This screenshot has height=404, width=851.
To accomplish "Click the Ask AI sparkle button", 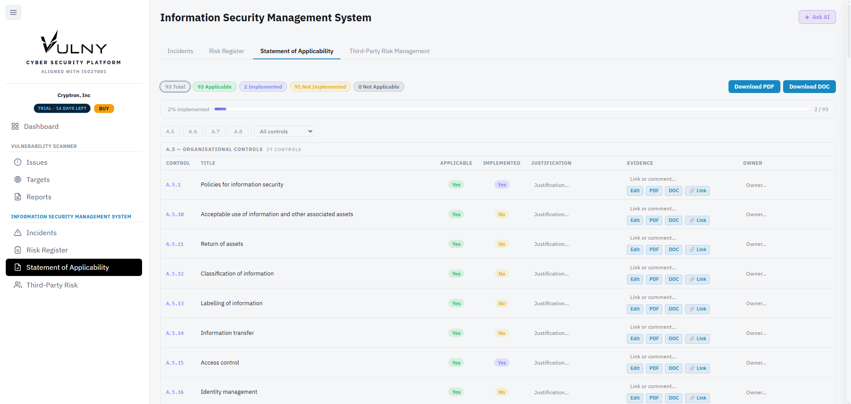I will click(x=817, y=17).
